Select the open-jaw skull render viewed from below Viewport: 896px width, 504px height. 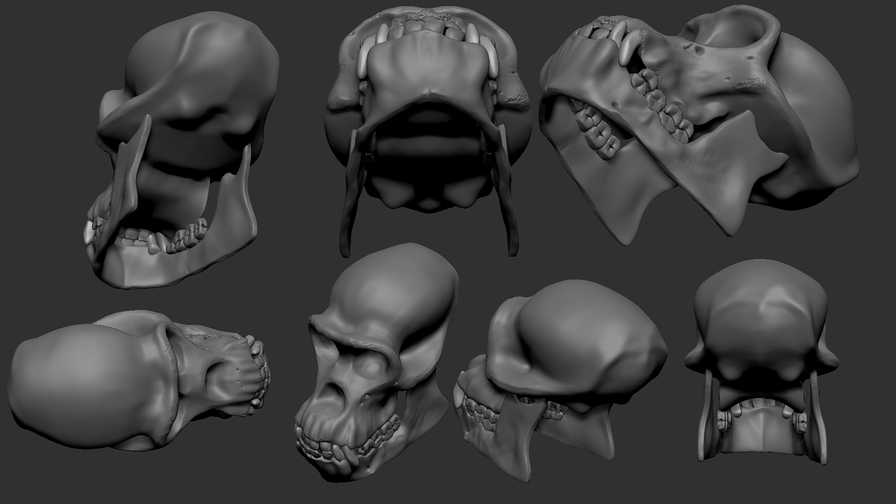(181, 149)
